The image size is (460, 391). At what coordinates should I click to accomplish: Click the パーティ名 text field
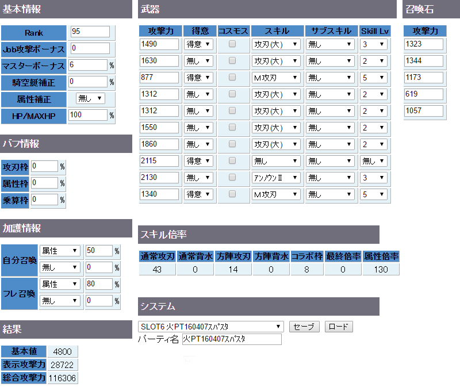tap(232, 339)
